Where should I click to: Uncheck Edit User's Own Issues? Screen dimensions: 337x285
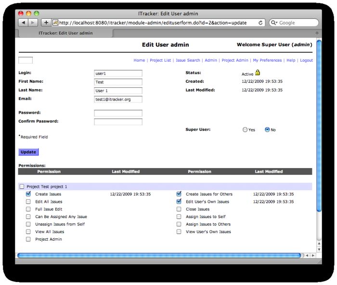179,201
